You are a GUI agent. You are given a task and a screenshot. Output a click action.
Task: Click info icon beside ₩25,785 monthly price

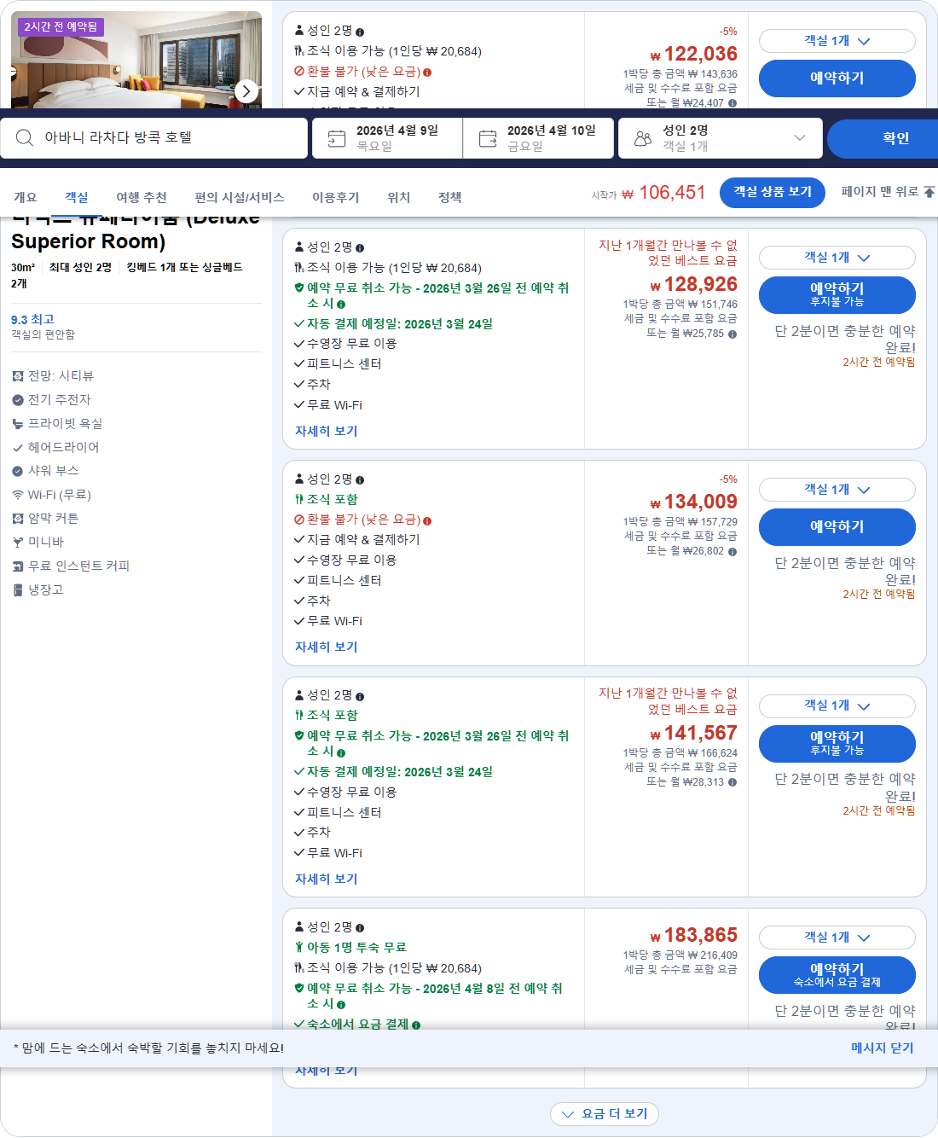[x=732, y=334]
